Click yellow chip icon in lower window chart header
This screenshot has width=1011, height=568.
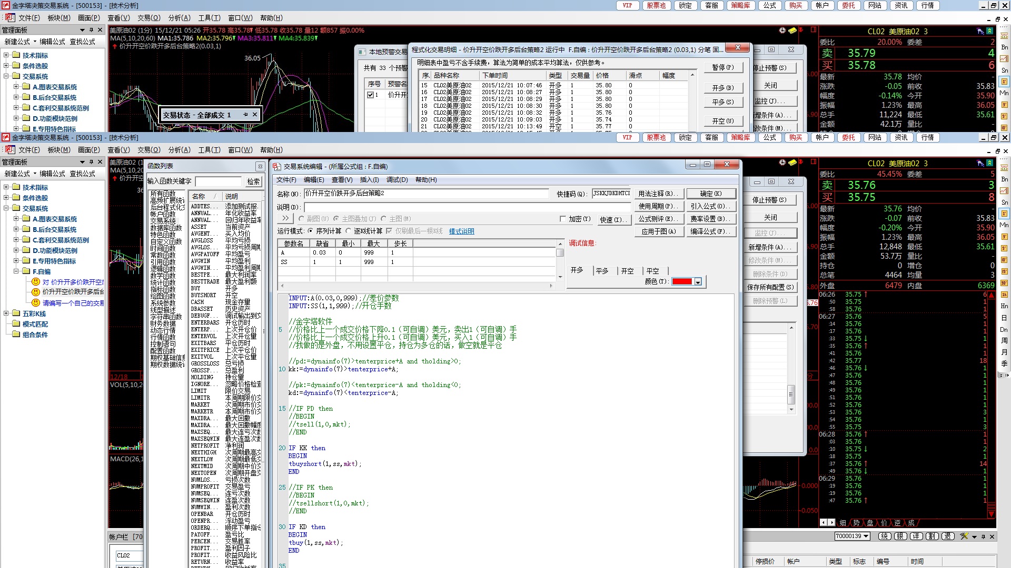792,163
